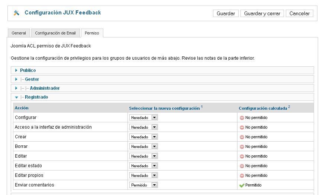
Task: Click the Guardar y cerrar button
Action: click(x=262, y=13)
